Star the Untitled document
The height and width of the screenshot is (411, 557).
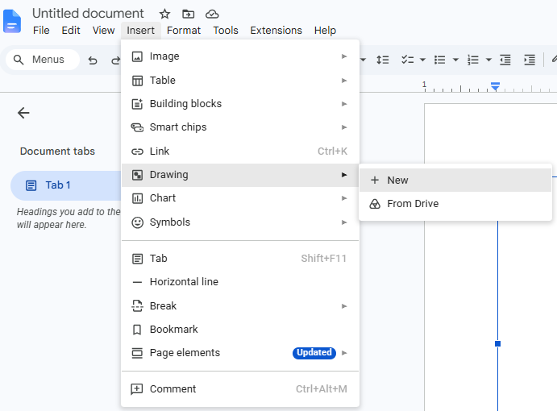164,15
